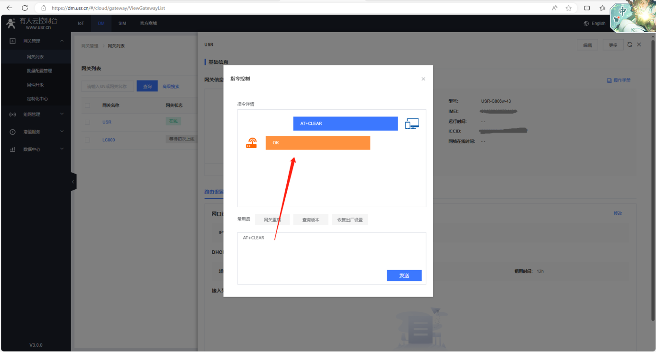656x352 pixels.
Task: Bookmark this page with the star icon
Action: tap(568, 8)
